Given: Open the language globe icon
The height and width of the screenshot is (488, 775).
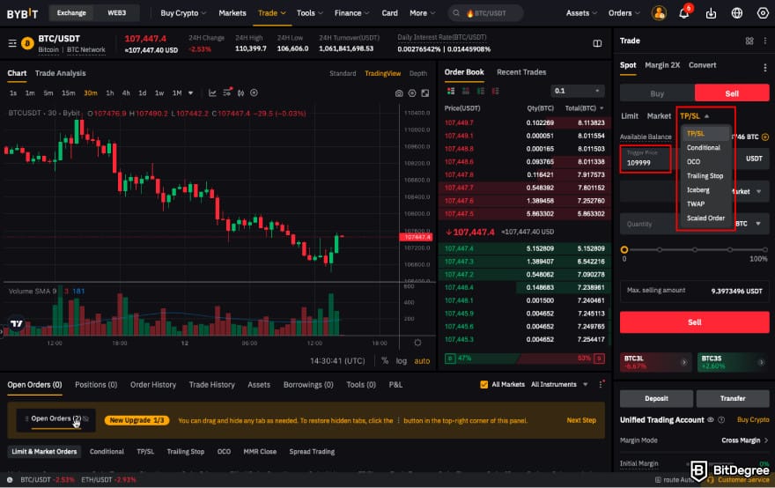Looking at the screenshot, I should point(737,13).
